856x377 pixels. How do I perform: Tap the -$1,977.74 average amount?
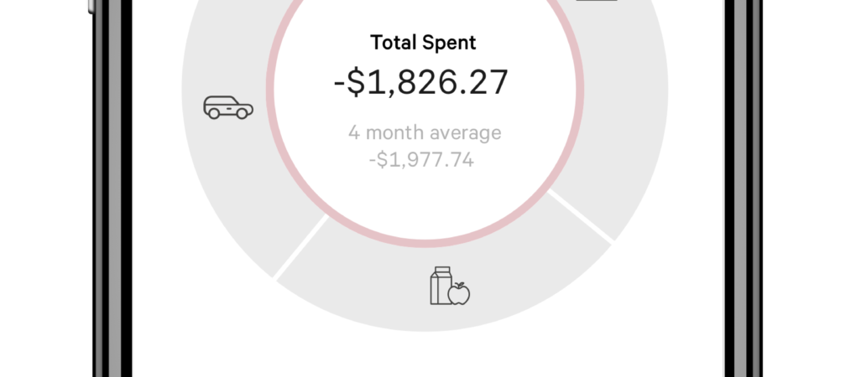[421, 159]
